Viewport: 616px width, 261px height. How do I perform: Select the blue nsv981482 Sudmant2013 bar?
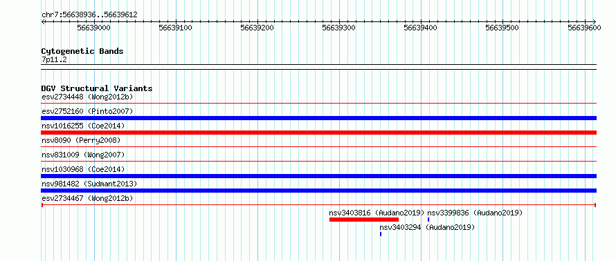318,191
